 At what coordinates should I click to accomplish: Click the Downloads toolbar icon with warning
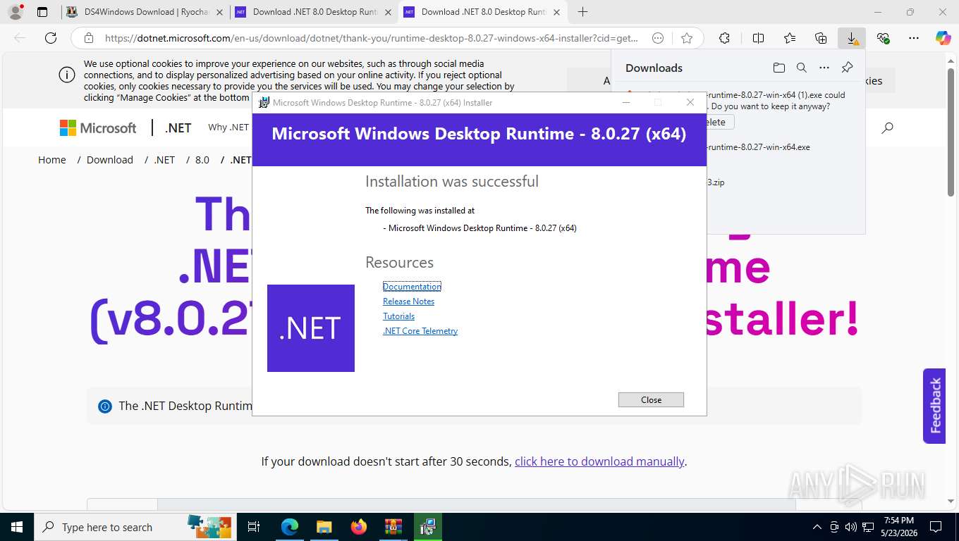tap(852, 38)
